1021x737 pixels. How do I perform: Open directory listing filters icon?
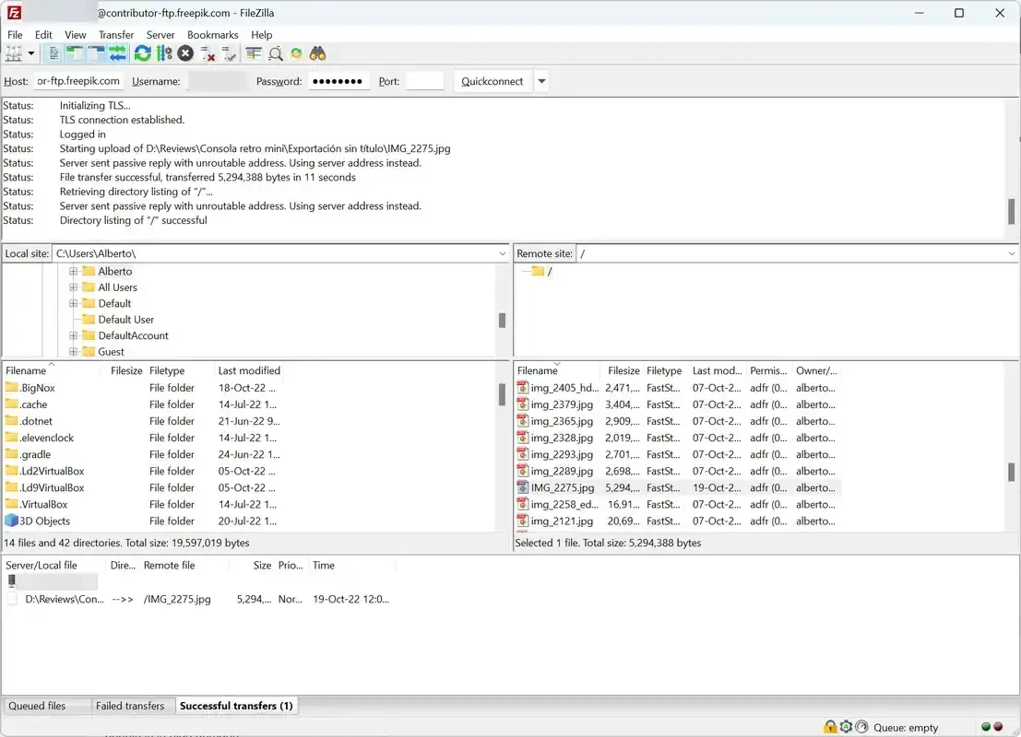(254, 54)
